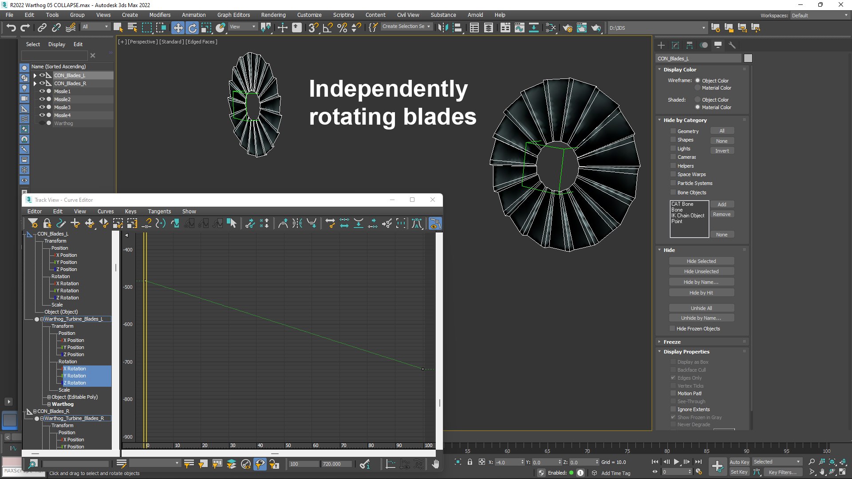Expand the Freeze rollout
This screenshot has width=852, height=479.
672,342
